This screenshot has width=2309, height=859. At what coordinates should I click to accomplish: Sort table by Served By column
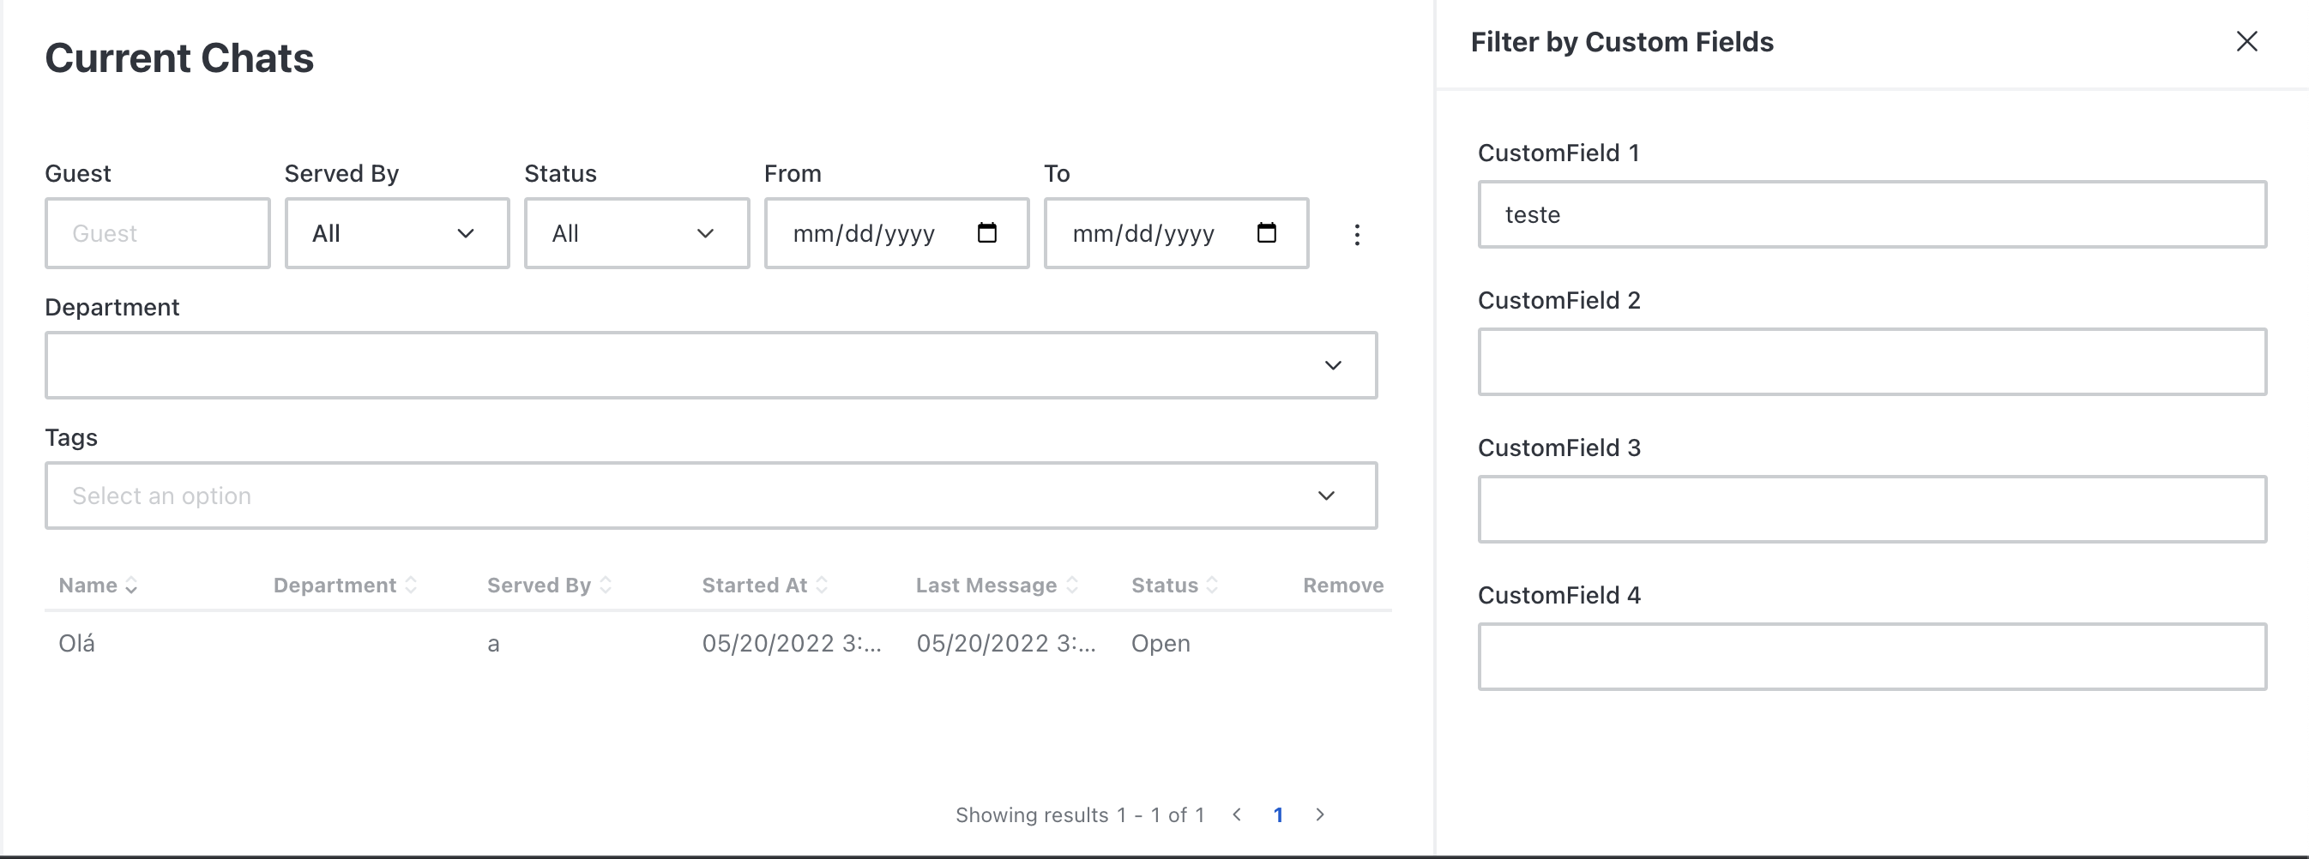(550, 585)
